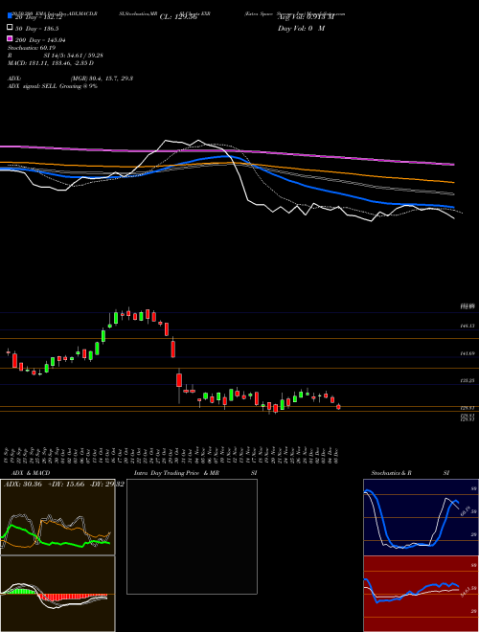Click the 148.13 price axis label

point(468,326)
